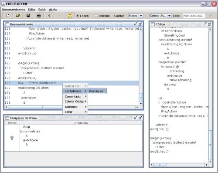Screen dimensions: 218x173
Task: Click line 126 \circprocess Buffer2 \circdef
Action: (x=42, y=68)
